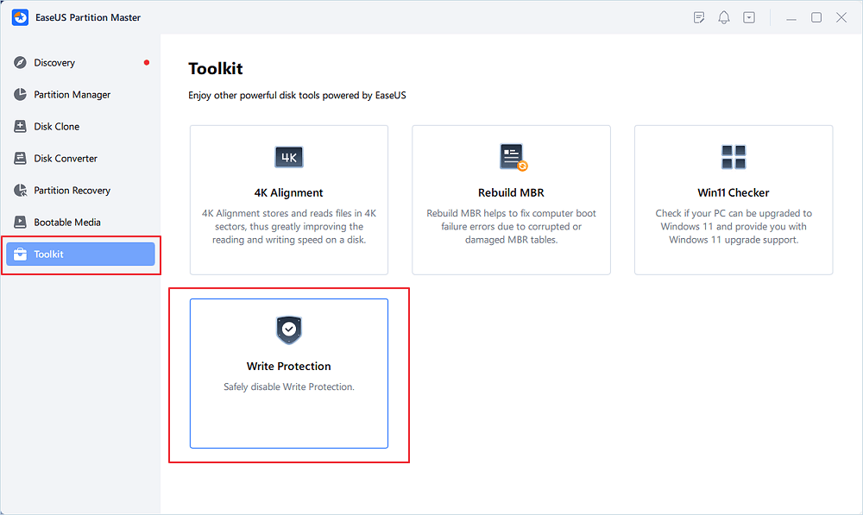This screenshot has height=515, width=863.
Task: Select Disk Clone in sidebar
Action: coord(56,127)
